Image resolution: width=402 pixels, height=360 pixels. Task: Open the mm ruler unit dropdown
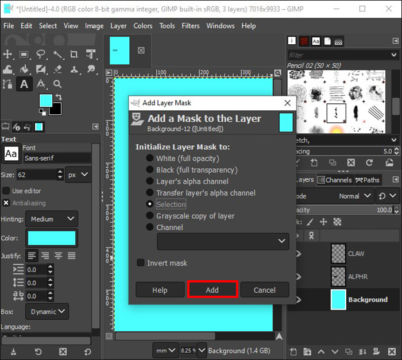(166, 350)
